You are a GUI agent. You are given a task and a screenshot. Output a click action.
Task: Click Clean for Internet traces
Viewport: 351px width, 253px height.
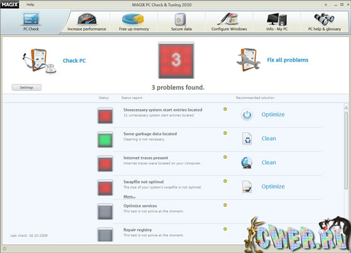click(269, 163)
